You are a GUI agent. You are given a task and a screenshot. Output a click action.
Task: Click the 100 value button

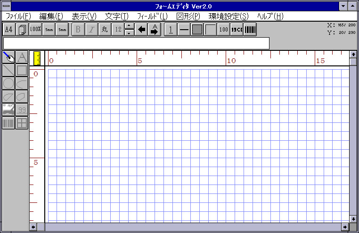point(224,29)
